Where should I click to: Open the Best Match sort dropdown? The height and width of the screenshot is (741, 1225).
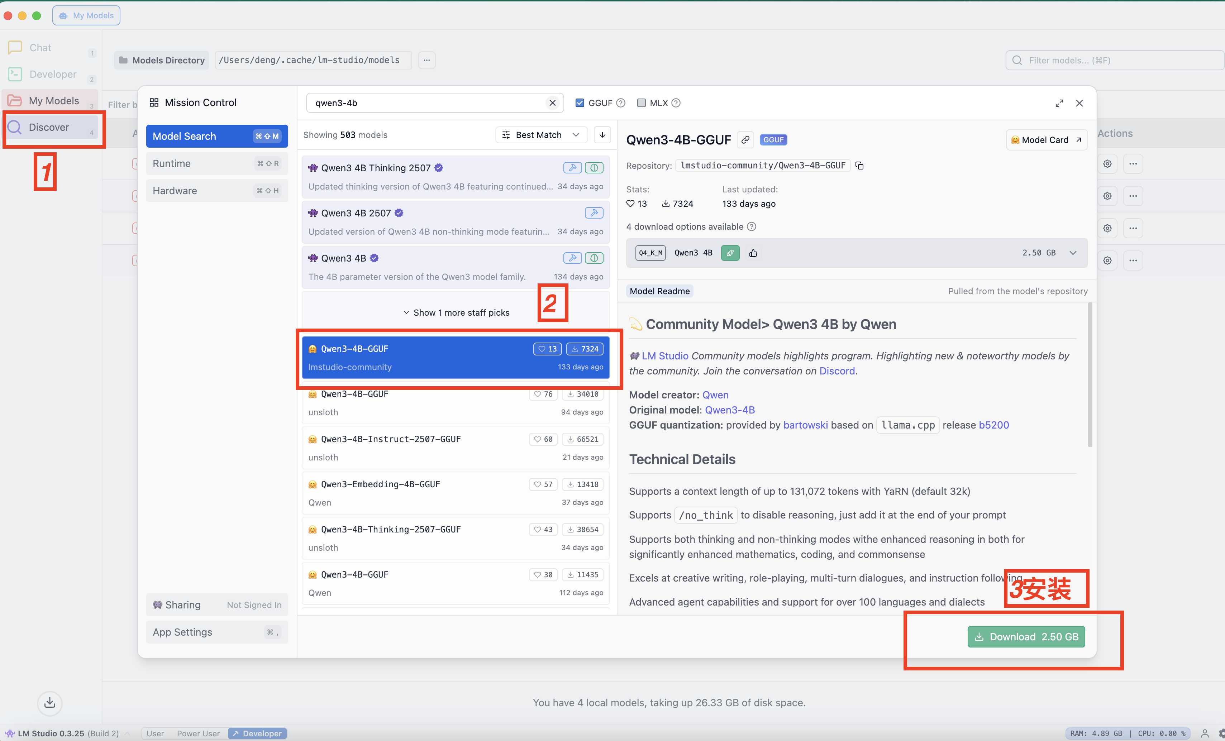[x=541, y=135]
